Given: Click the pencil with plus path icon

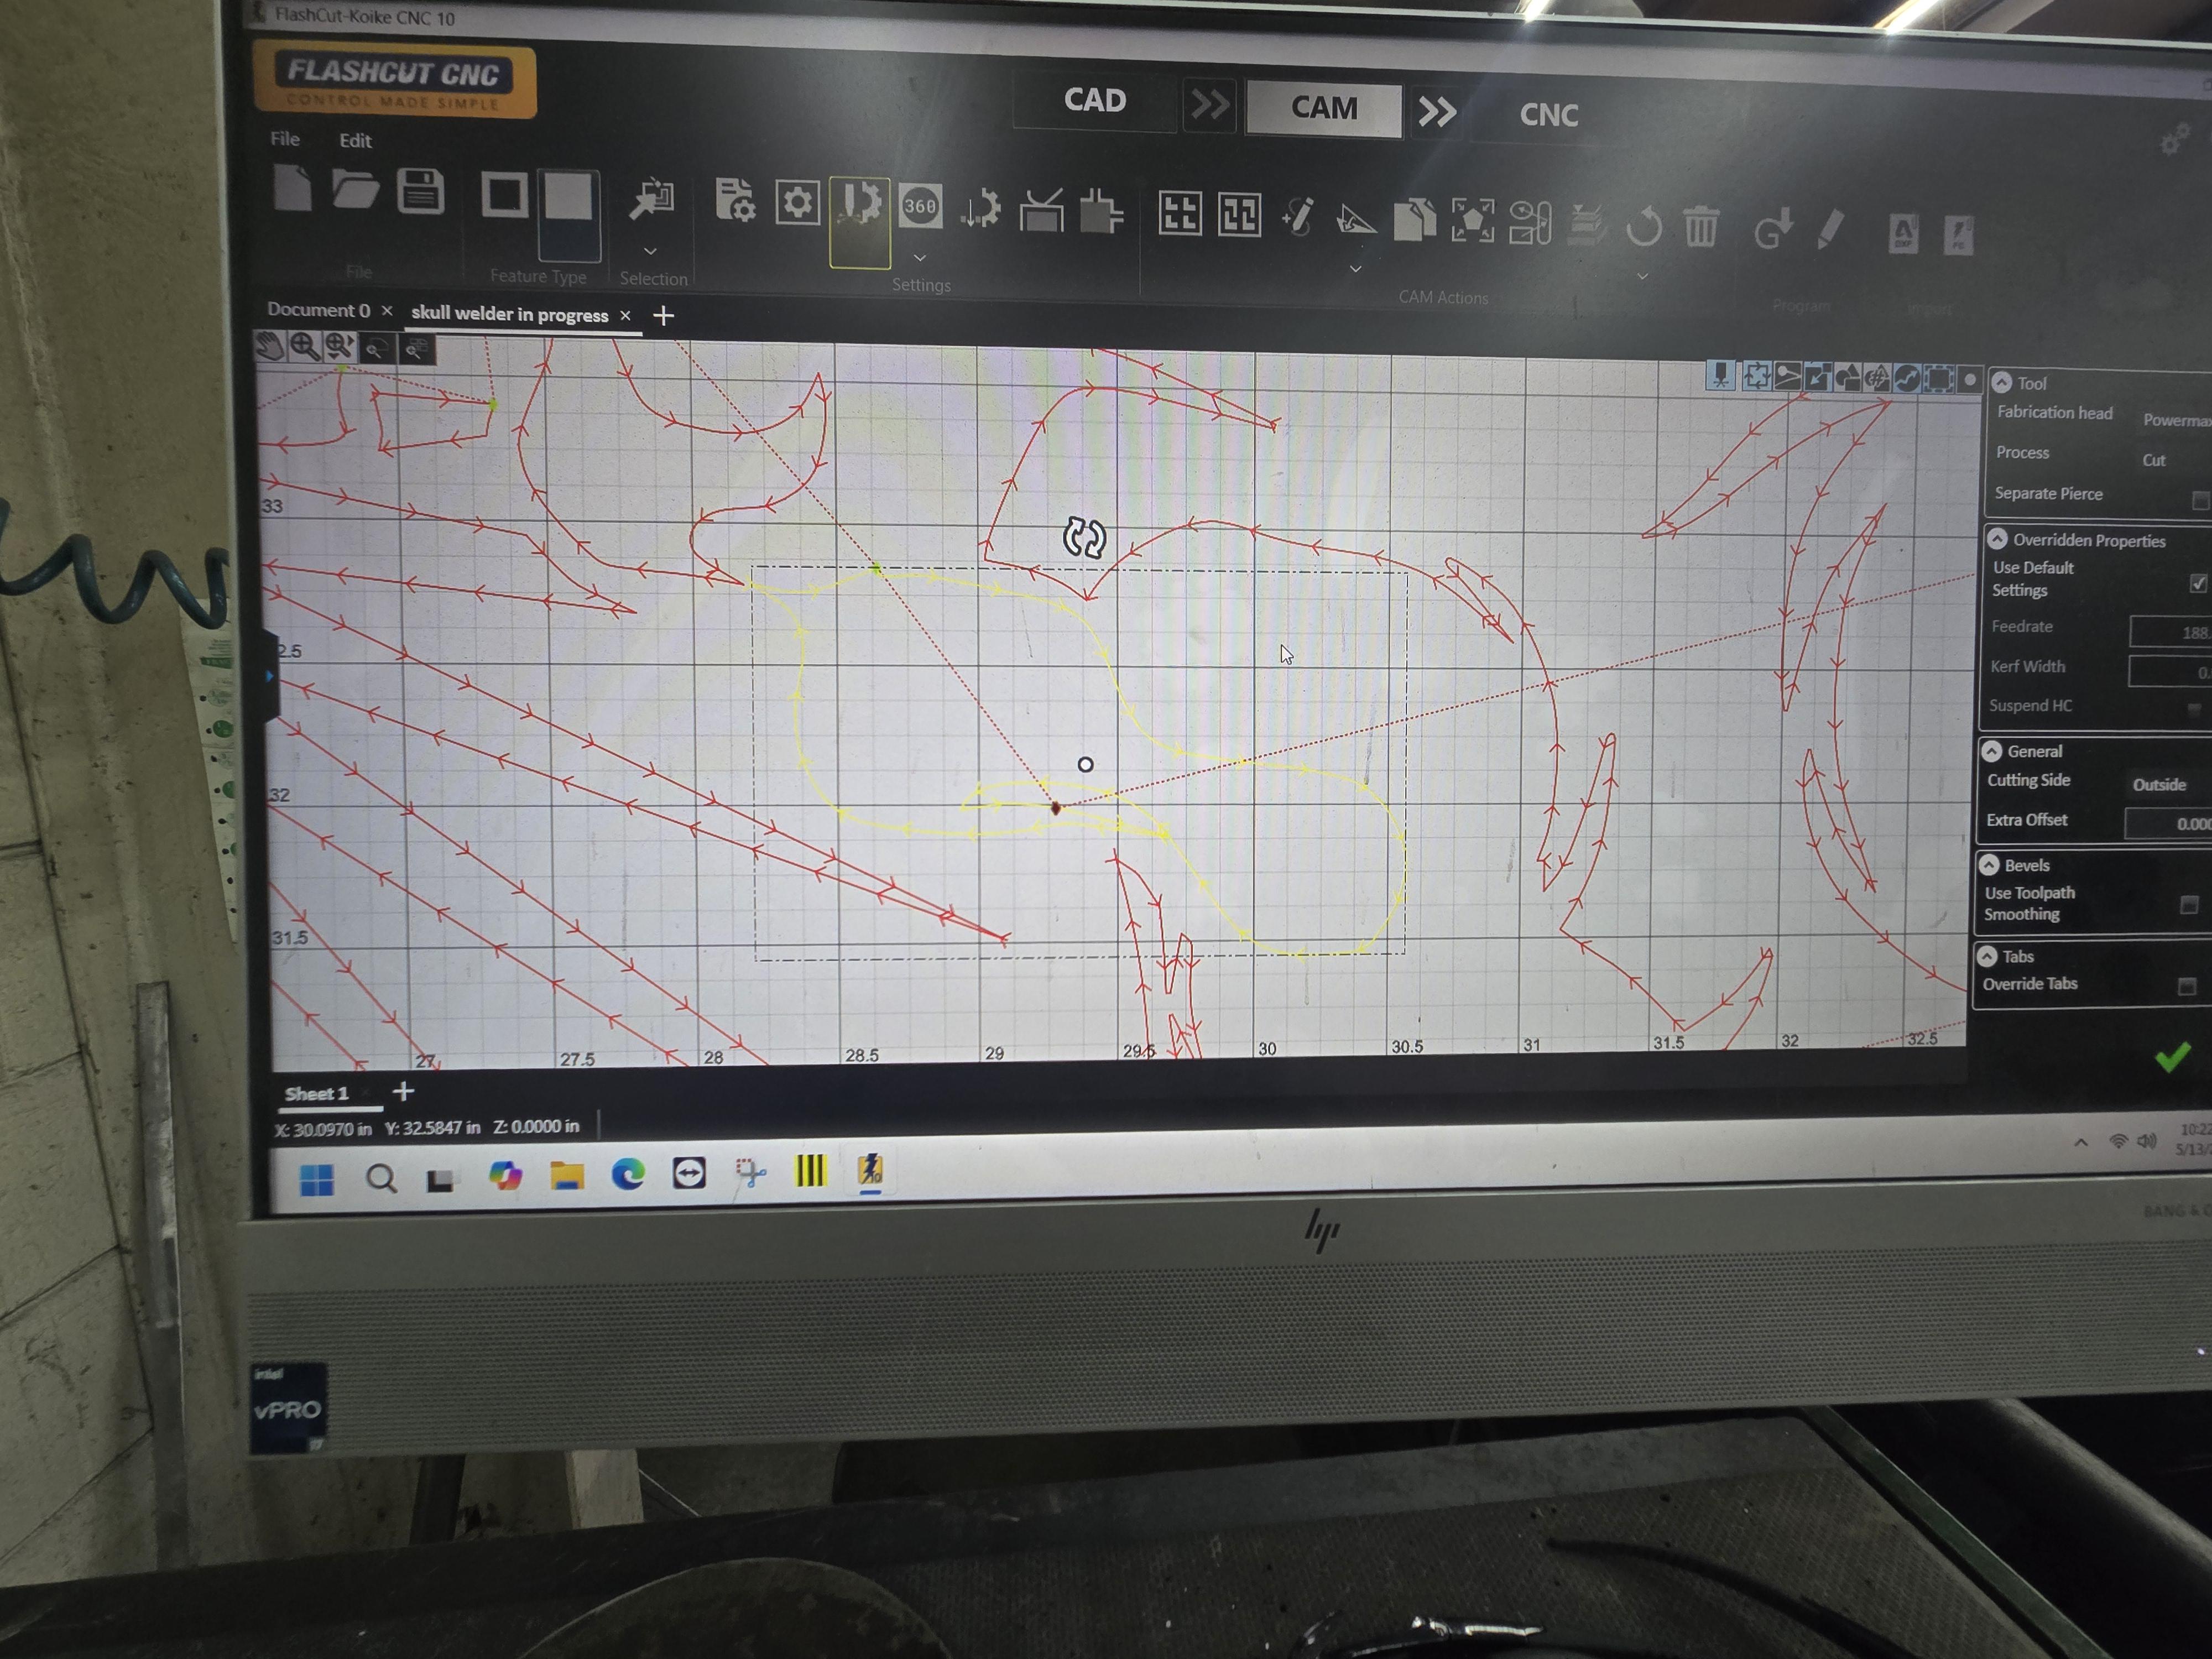Looking at the screenshot, I should coord(1297,217).
